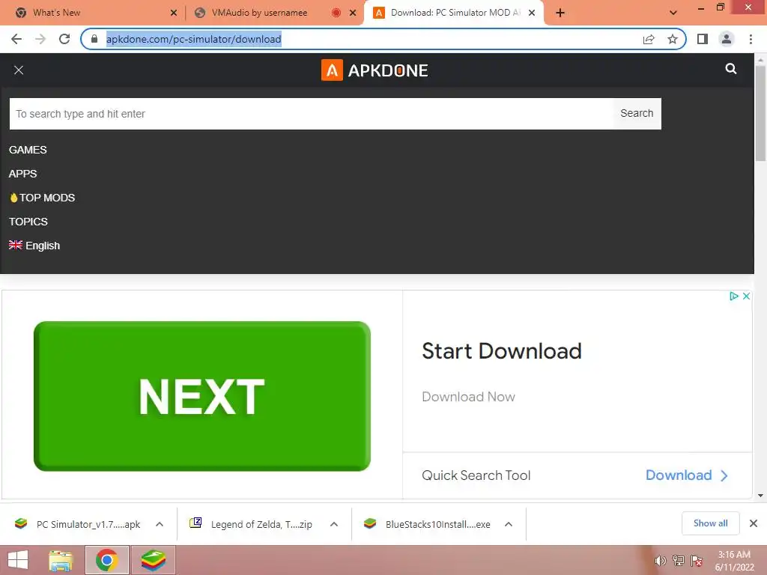The image size is (767, 575).
Task: Open the APKDONE search icon
Action: coord(731,69)
